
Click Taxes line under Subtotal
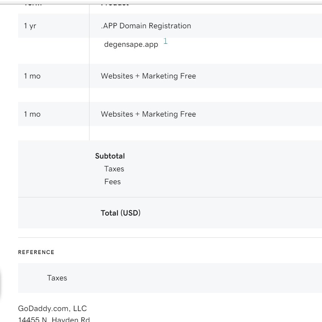(114, 169)
